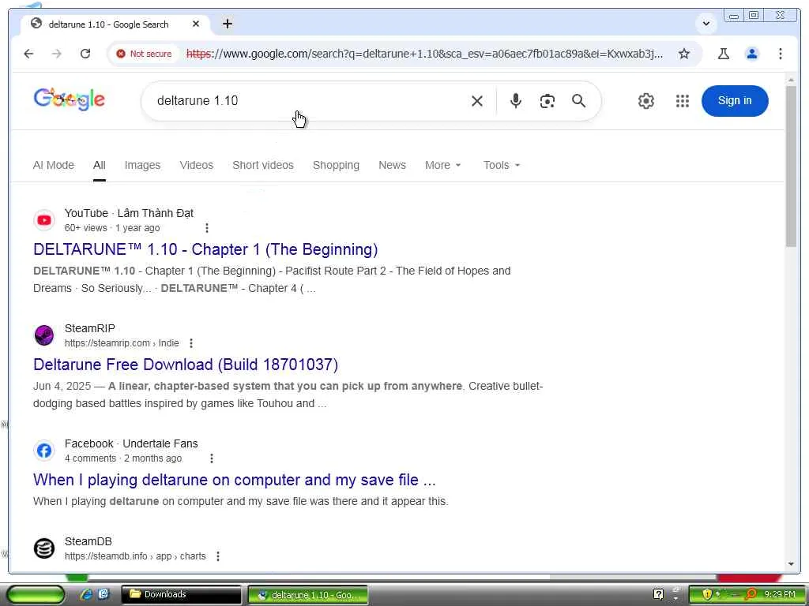Expand the Tools dropdown

click(x=502, y=165)
